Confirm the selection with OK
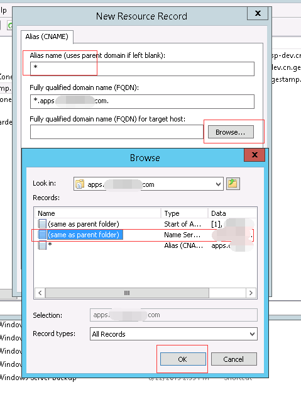 [183, 359]
